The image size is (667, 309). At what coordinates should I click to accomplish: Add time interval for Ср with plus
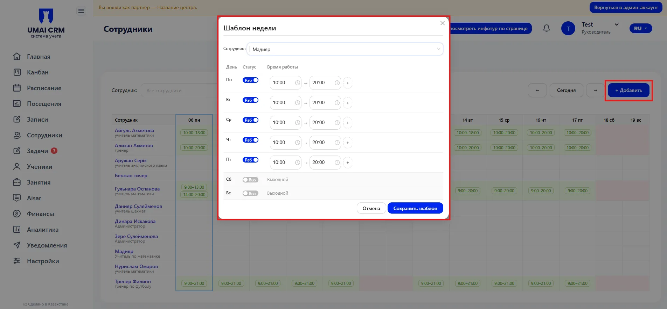[x=348, y=123]
